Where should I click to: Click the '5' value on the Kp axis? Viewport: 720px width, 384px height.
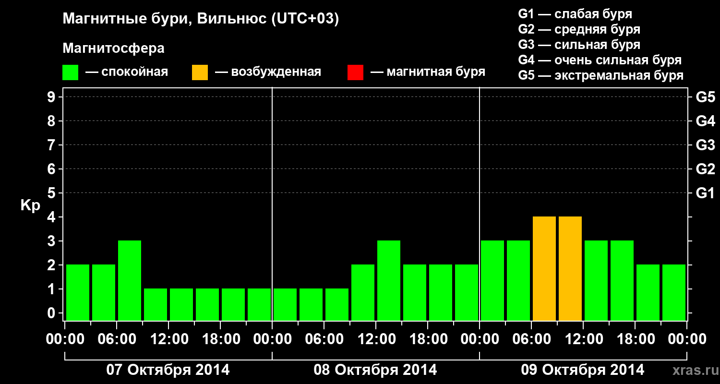[x=52, y=193]
